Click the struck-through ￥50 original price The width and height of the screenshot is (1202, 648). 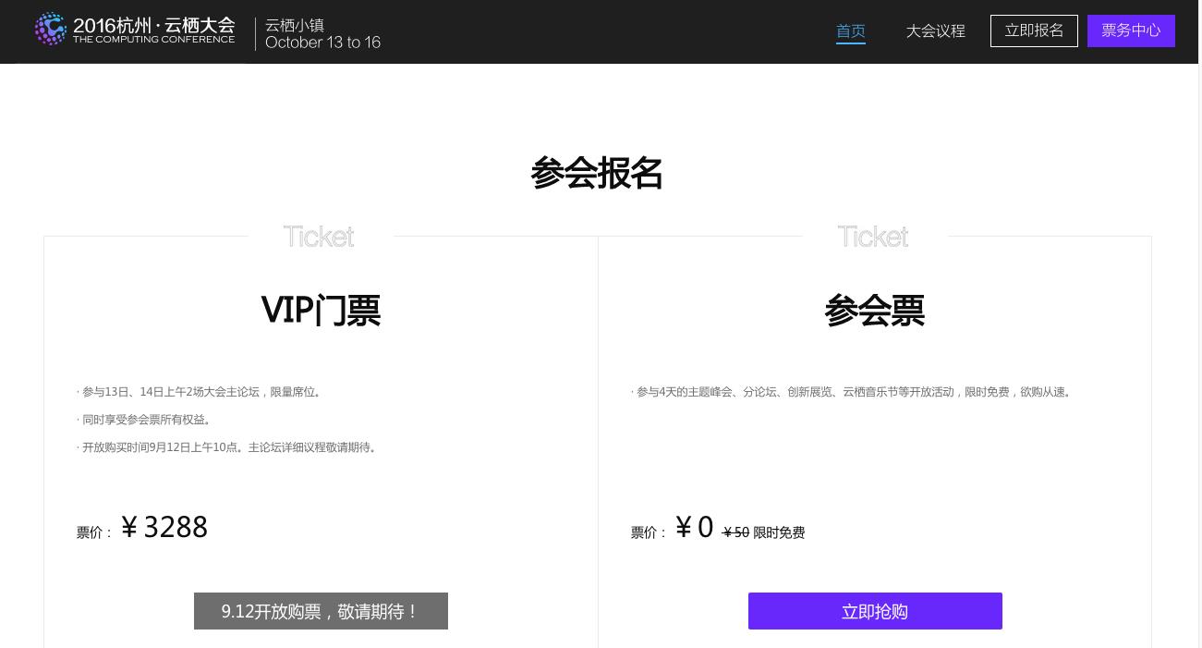tap(735, 532)
